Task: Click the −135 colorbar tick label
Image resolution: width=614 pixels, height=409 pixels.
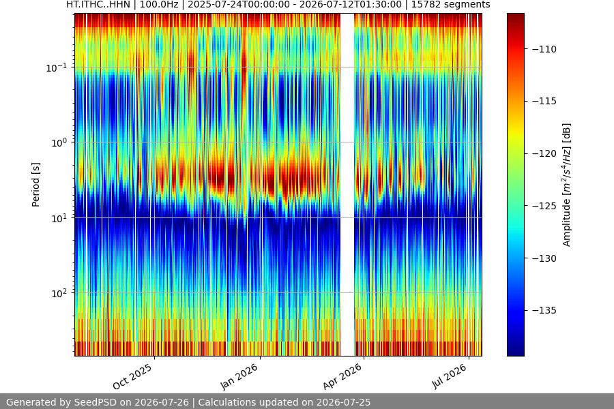Action: [x=544, y=310]
